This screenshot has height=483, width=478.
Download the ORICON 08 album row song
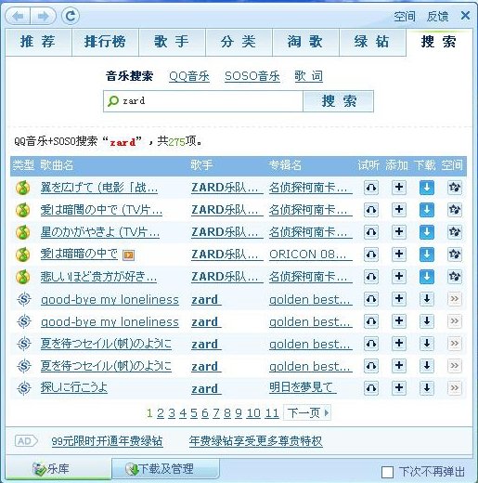tap(427, 255)
